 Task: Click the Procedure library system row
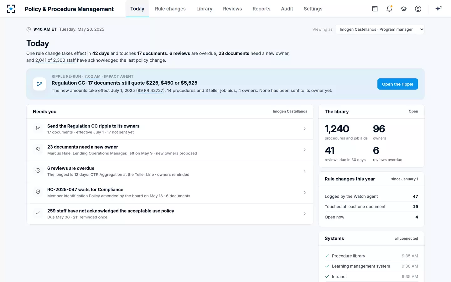[x=371, y=256]
